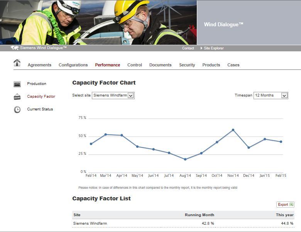Image resolution: width=301 pixels, height=232 pixels.
Task: Open the Security menu
Action: point(187,65)
